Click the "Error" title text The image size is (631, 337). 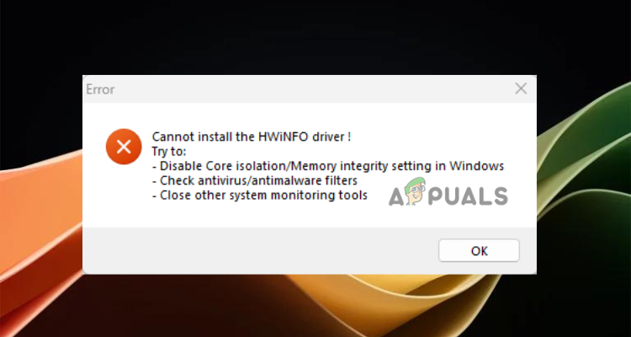(x=99, y=88)
